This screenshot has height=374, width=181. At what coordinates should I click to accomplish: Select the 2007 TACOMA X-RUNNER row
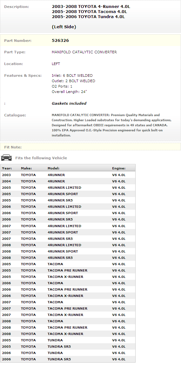[68, 315]
